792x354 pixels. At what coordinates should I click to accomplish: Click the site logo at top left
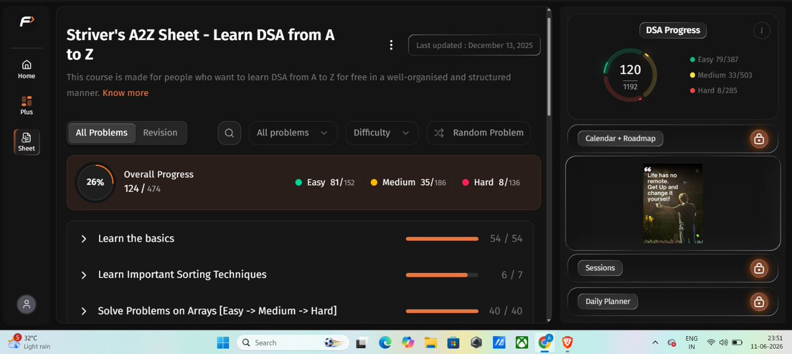pos(26,21)
